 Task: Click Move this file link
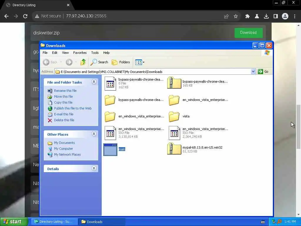(63, 97)
